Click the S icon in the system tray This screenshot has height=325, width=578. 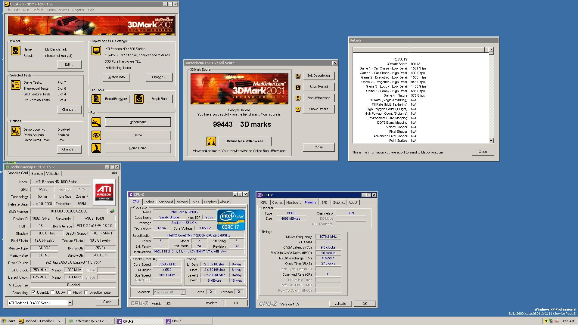point(546,321)
